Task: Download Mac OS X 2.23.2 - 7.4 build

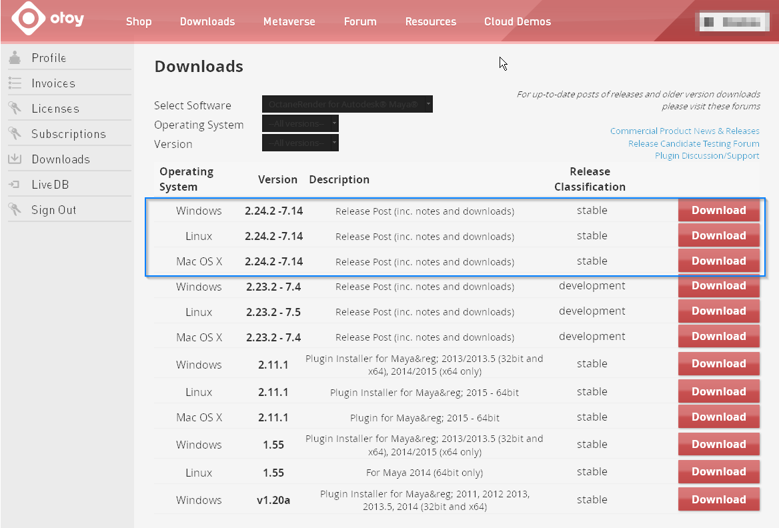Action: click(x=719, y=336)
